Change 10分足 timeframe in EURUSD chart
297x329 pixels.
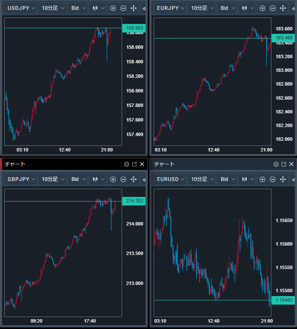point(201,179)
